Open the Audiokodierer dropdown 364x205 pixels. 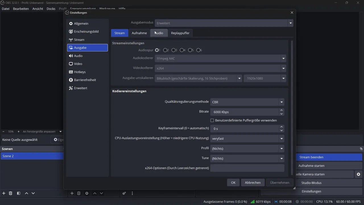click(x=220, y=58)
